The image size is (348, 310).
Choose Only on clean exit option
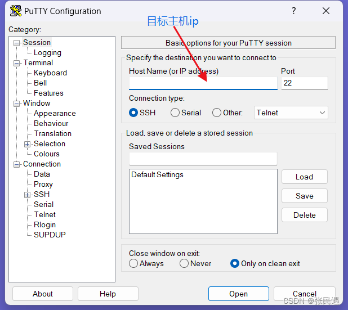tap(235, 263)
